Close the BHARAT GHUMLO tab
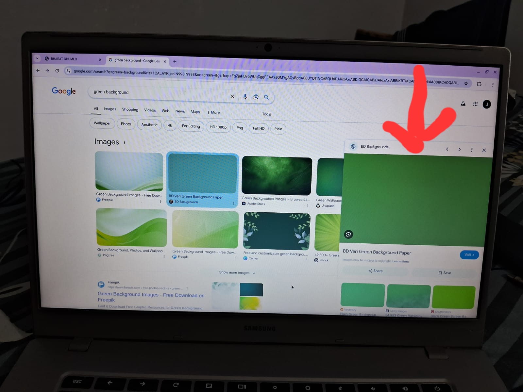Screen dimensions: 523x392 [x=100, y=60]
